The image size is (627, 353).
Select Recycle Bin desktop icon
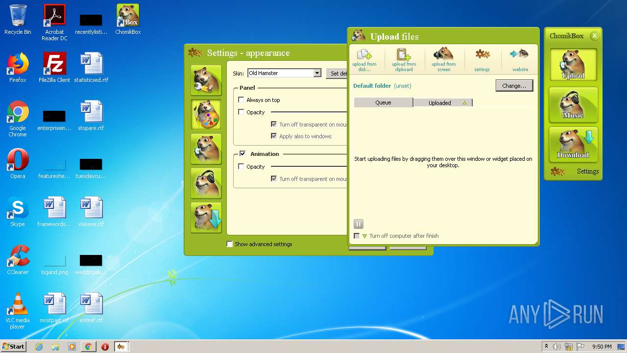(x=18, y=20)
